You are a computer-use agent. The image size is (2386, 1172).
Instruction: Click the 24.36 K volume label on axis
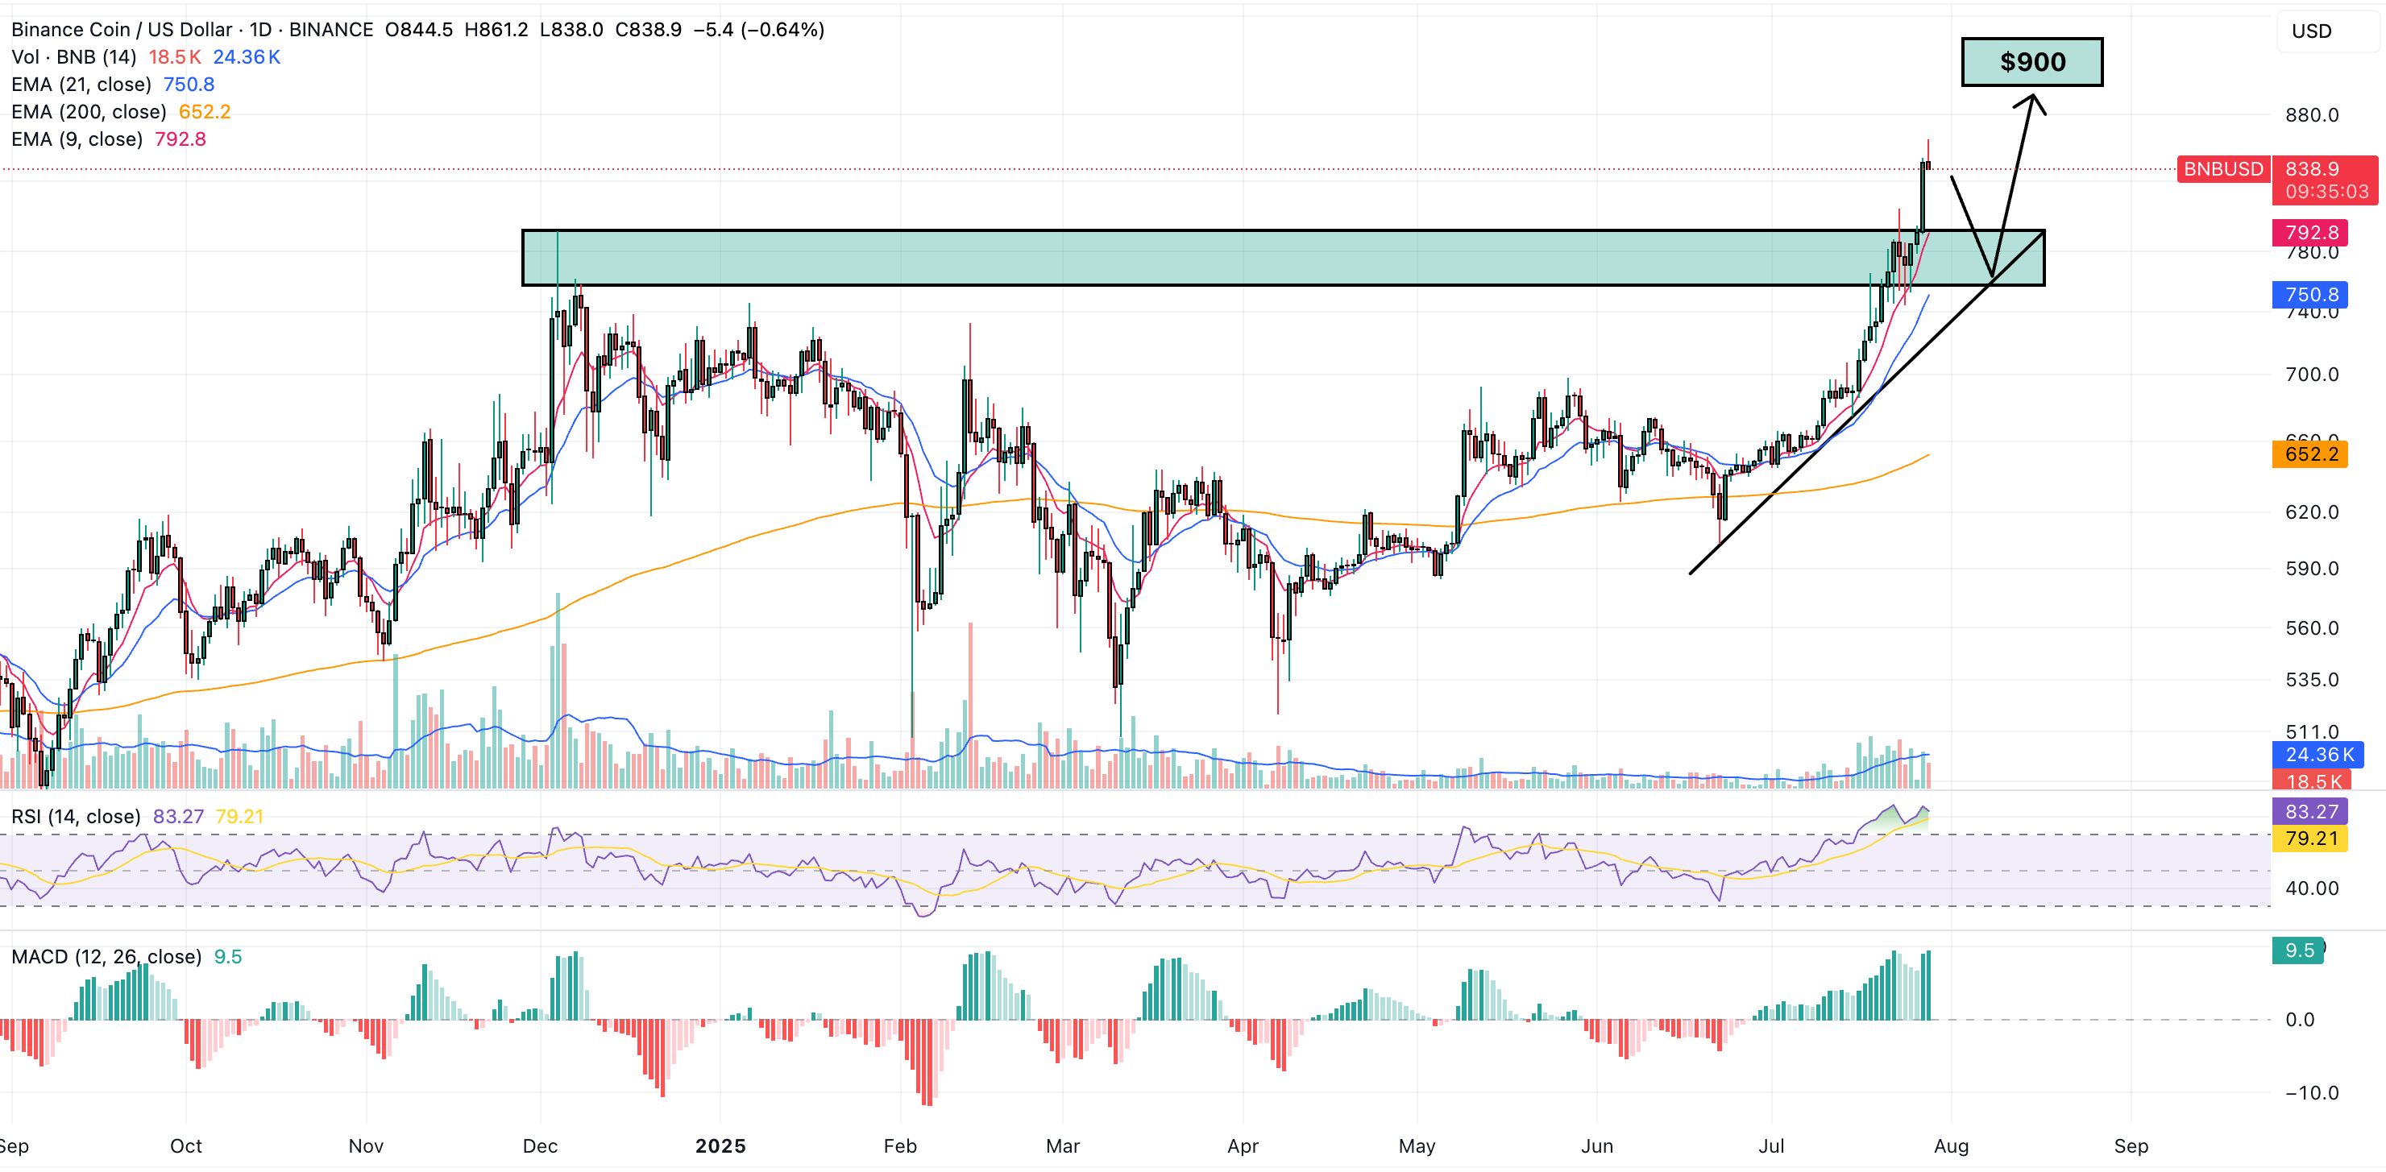pyautogui.click(x=2318, y=755)
